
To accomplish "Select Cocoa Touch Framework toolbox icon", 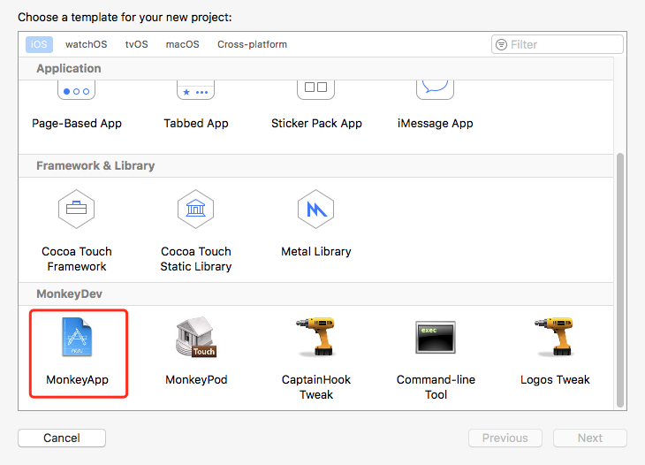I will point(77,209).
